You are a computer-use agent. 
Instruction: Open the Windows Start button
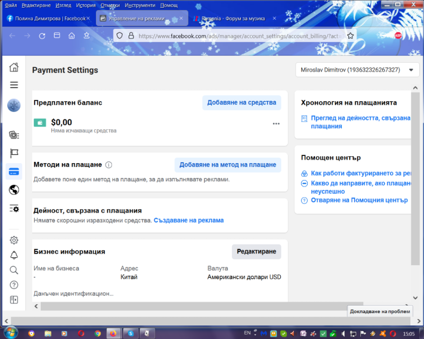pos(11,333)
